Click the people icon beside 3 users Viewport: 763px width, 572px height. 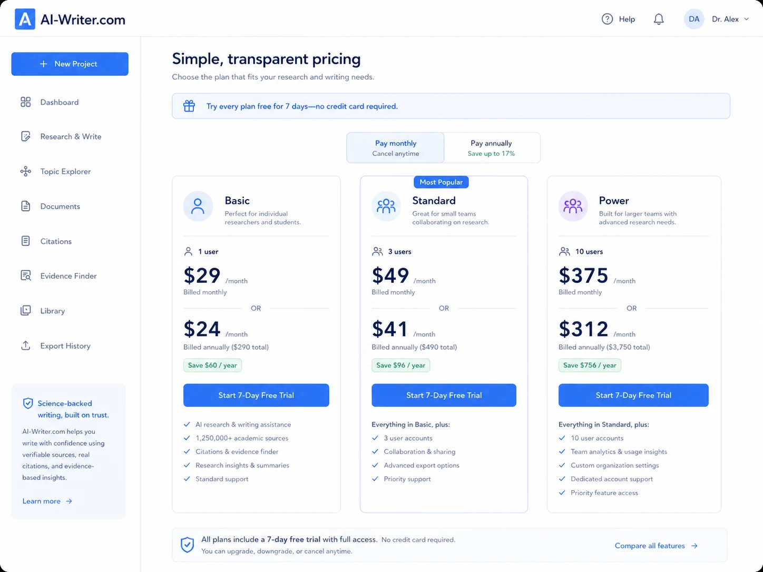tap(377, 251)
